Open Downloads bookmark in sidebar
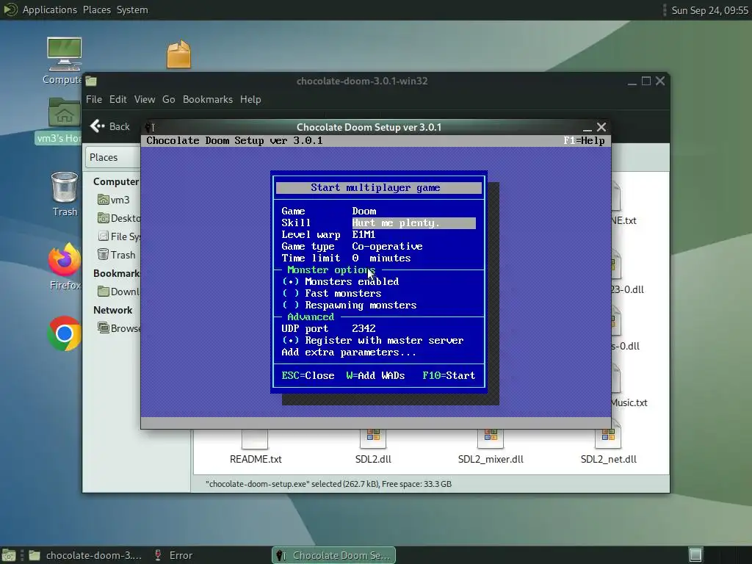752x564 pixels. pos(119,292)
